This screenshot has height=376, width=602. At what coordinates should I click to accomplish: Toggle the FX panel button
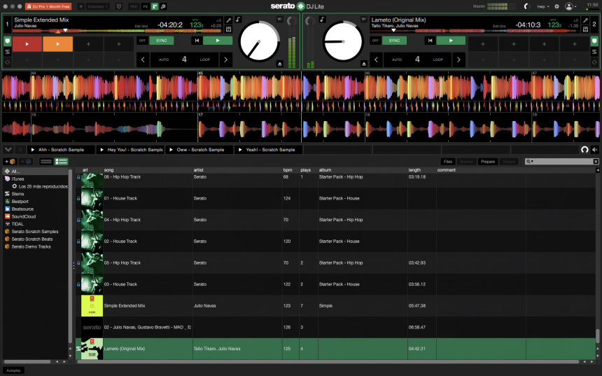pyautogui.click(x=145, y=6)
